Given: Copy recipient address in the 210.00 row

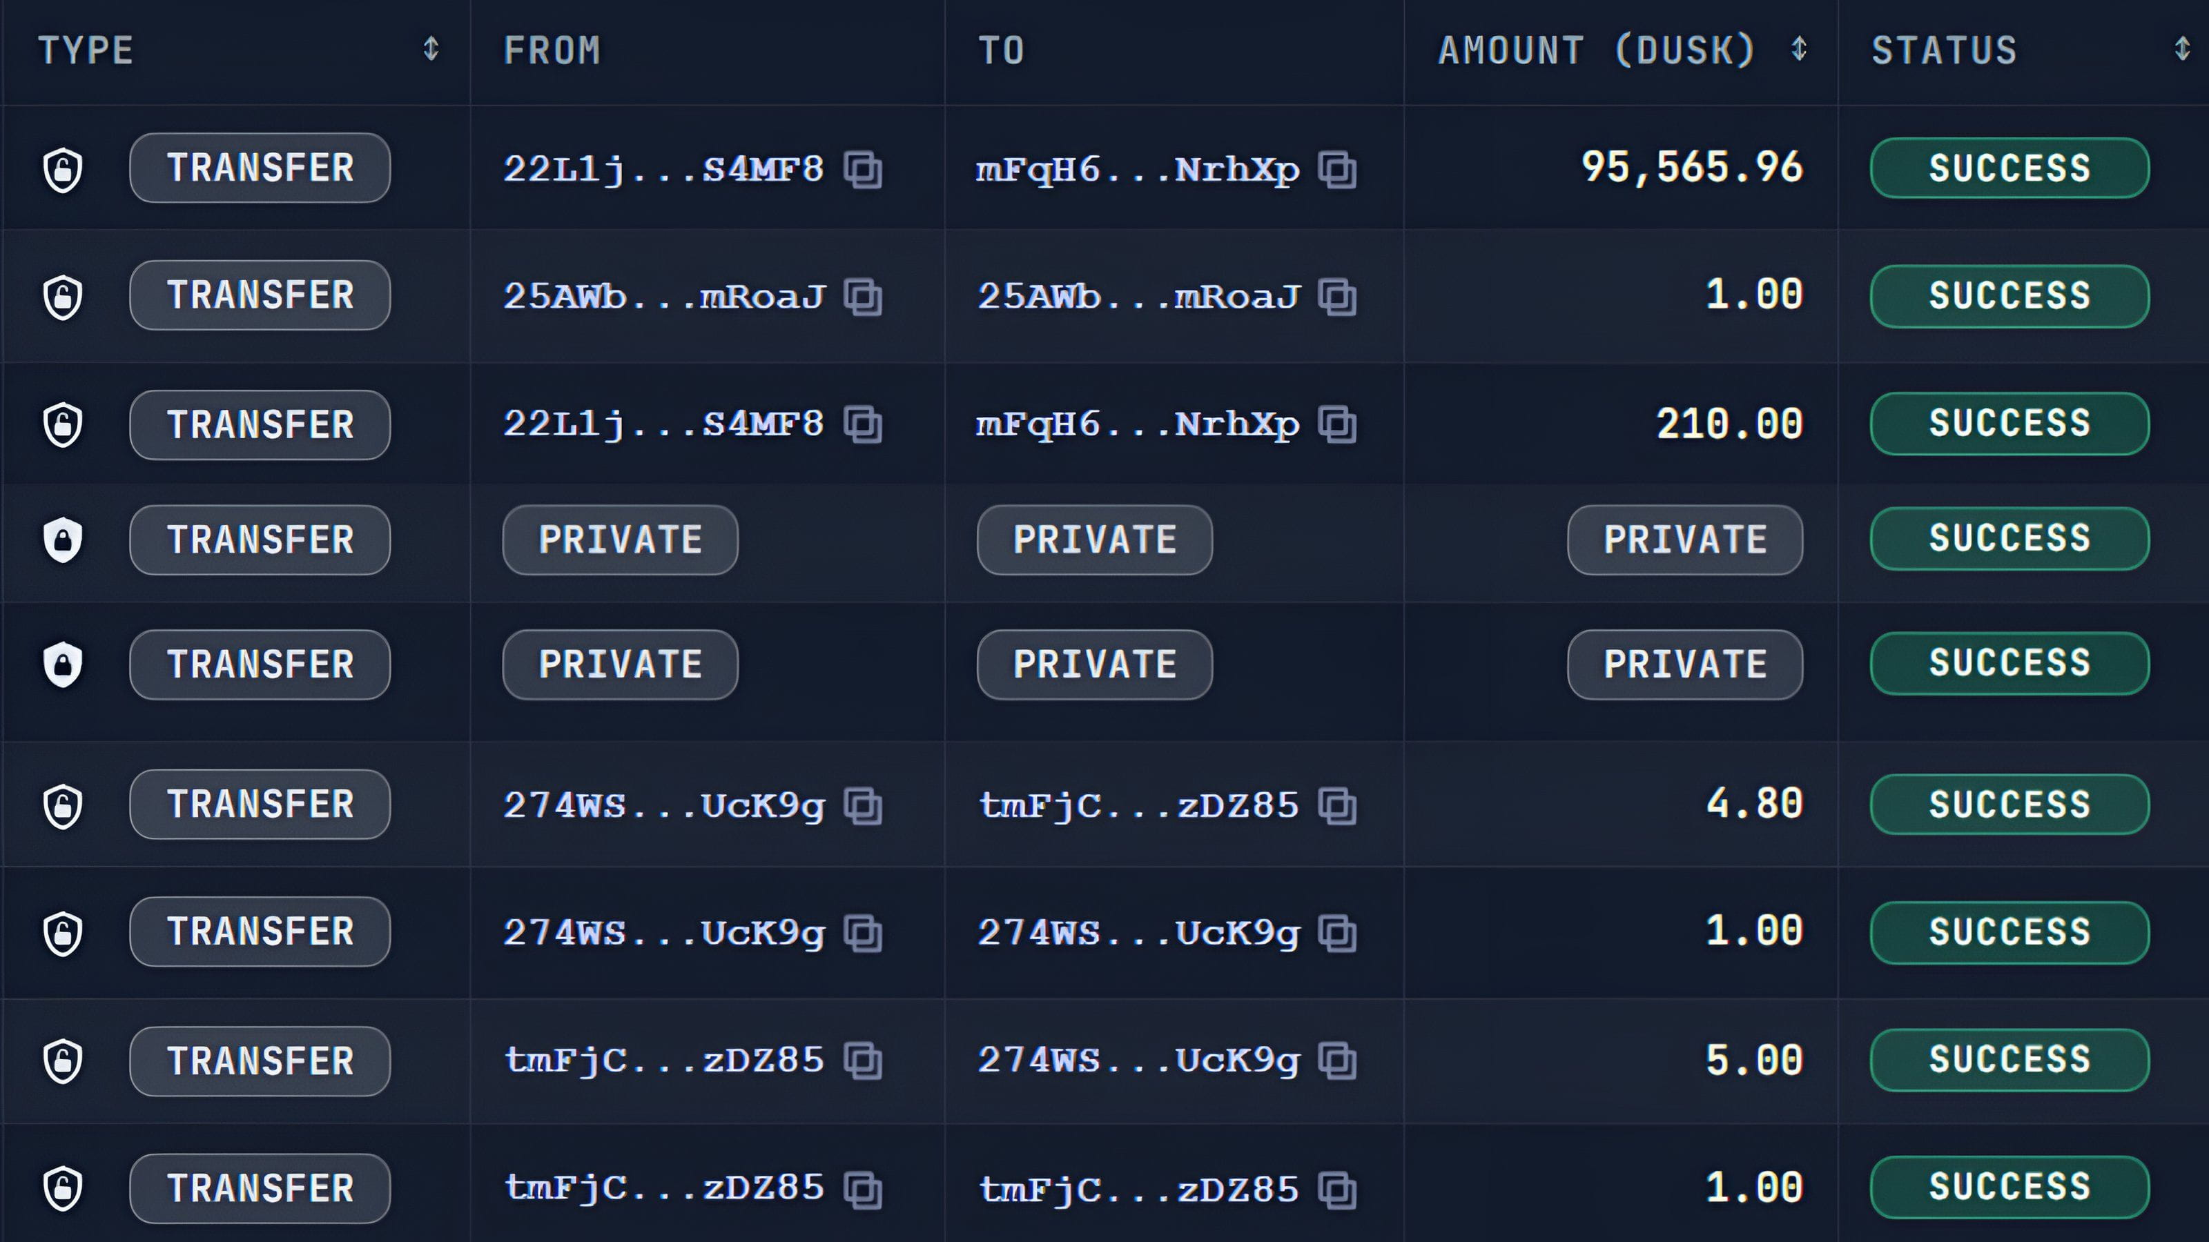Looking at the screenshot, I should coord(1337,424).
